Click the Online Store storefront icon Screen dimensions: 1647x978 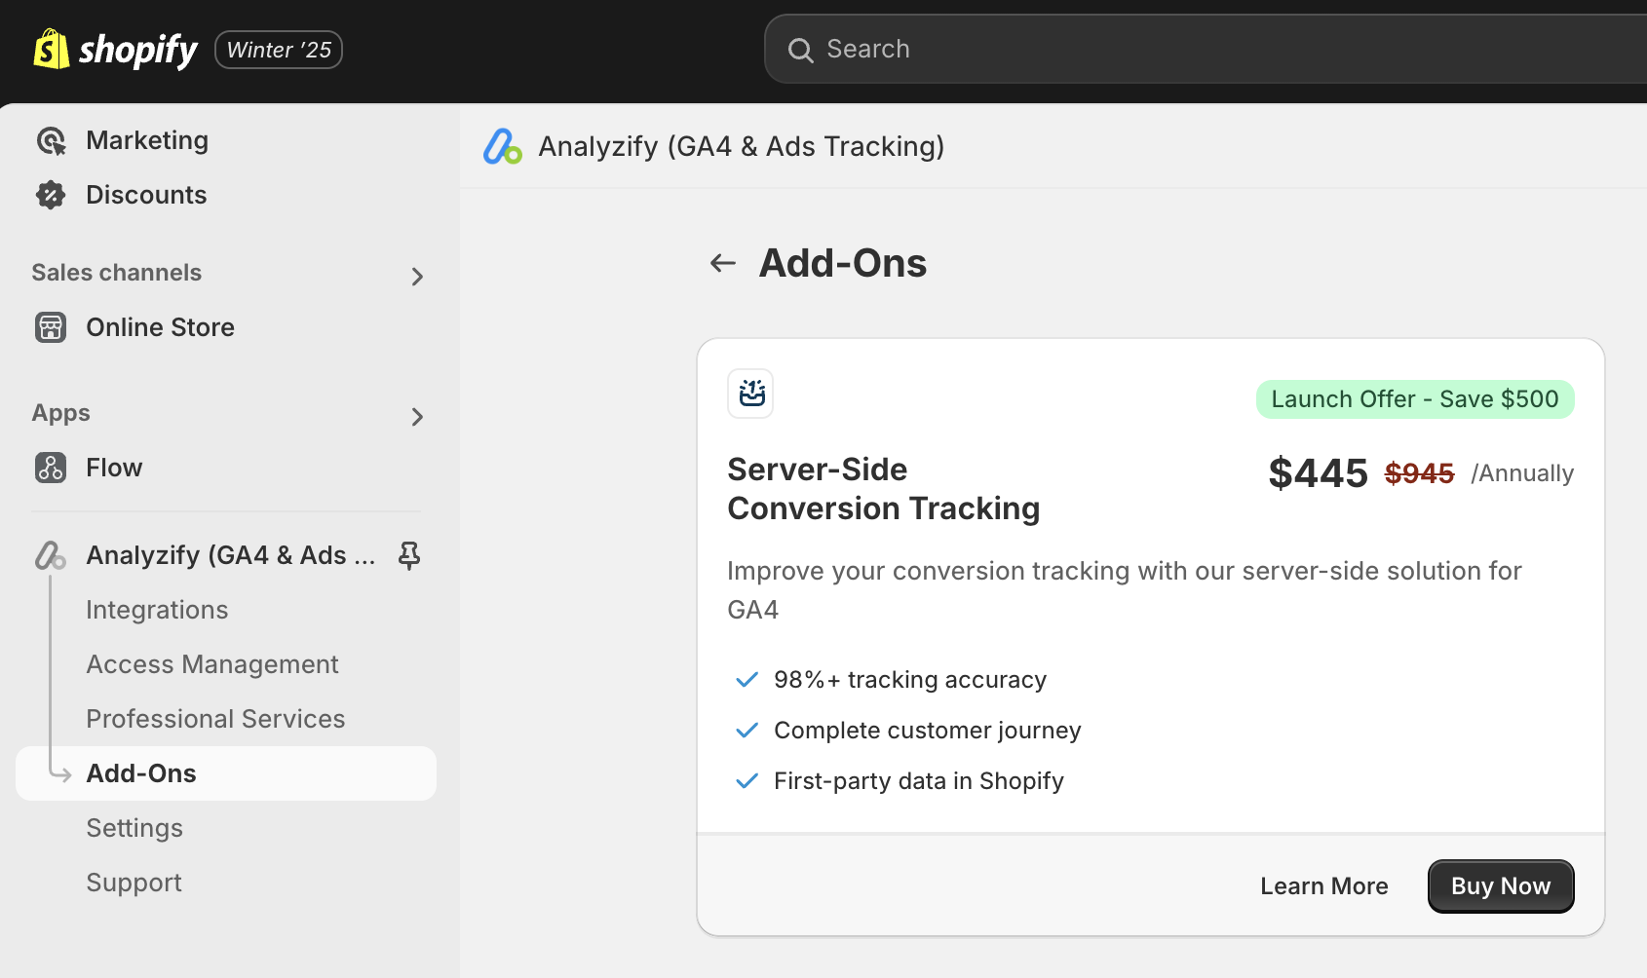point(51,327)
